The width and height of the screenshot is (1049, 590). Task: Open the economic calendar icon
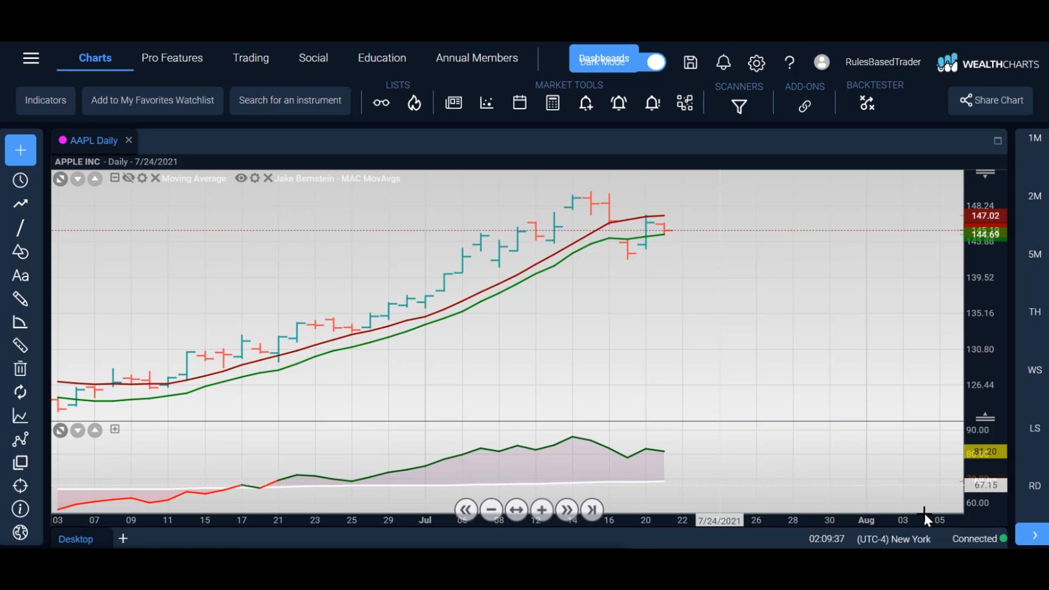[520, 103]
